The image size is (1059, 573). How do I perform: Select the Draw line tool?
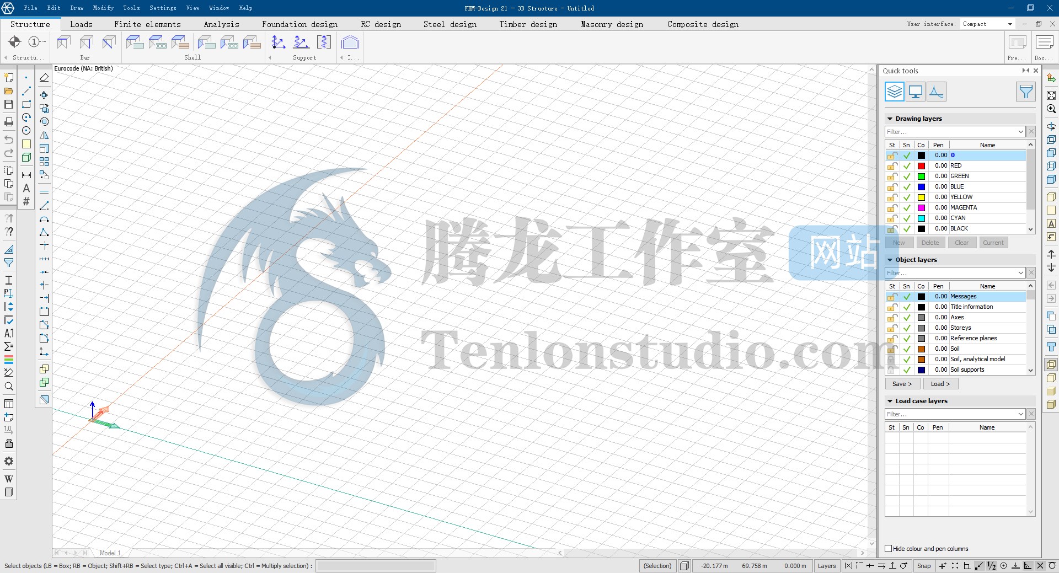pyautogui.click(x=26, y=91)
